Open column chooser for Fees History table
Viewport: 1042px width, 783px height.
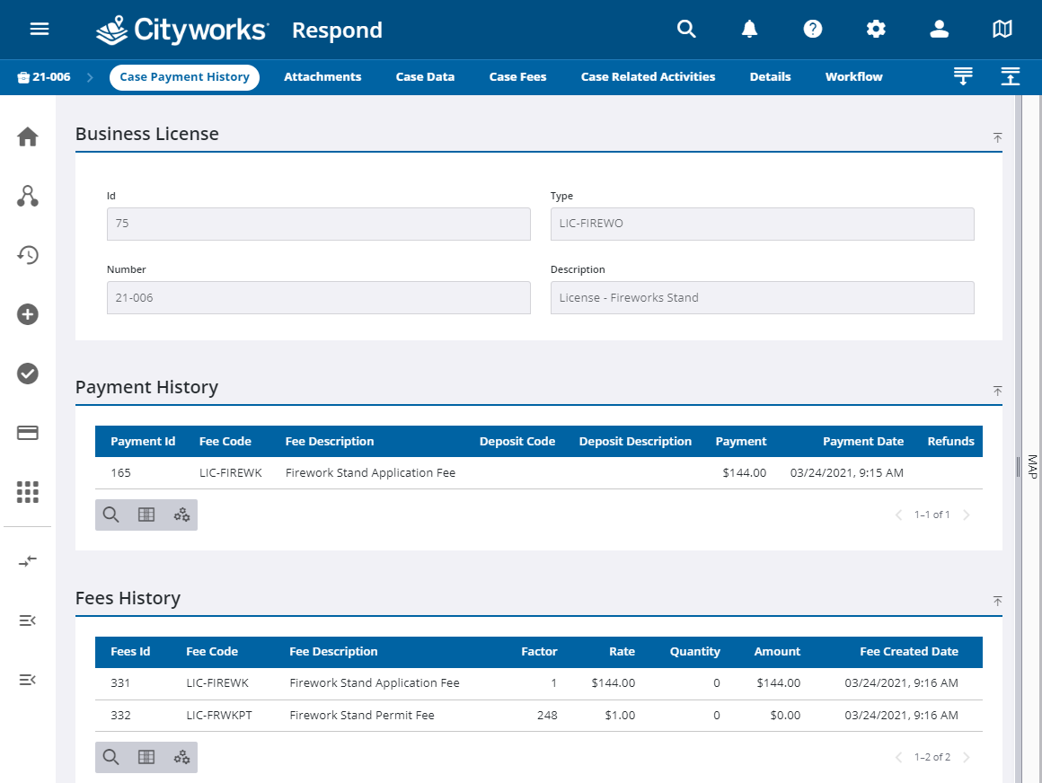coord(146,757)
